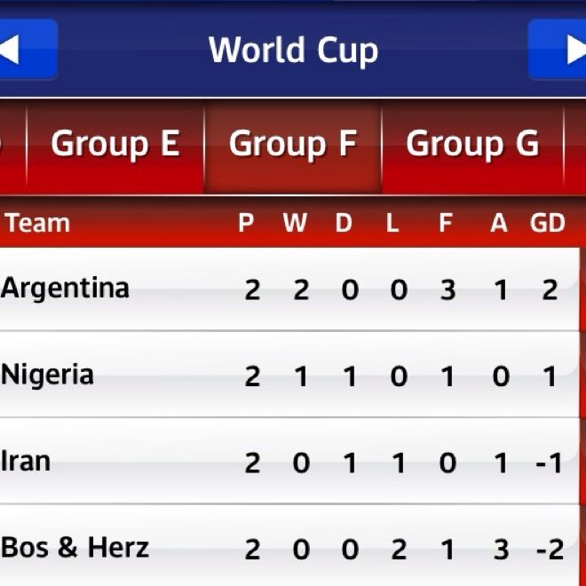Screen dimensions: 586x586
Task: Select the Bos & Herz row
Action: click(x=75, y=547)
